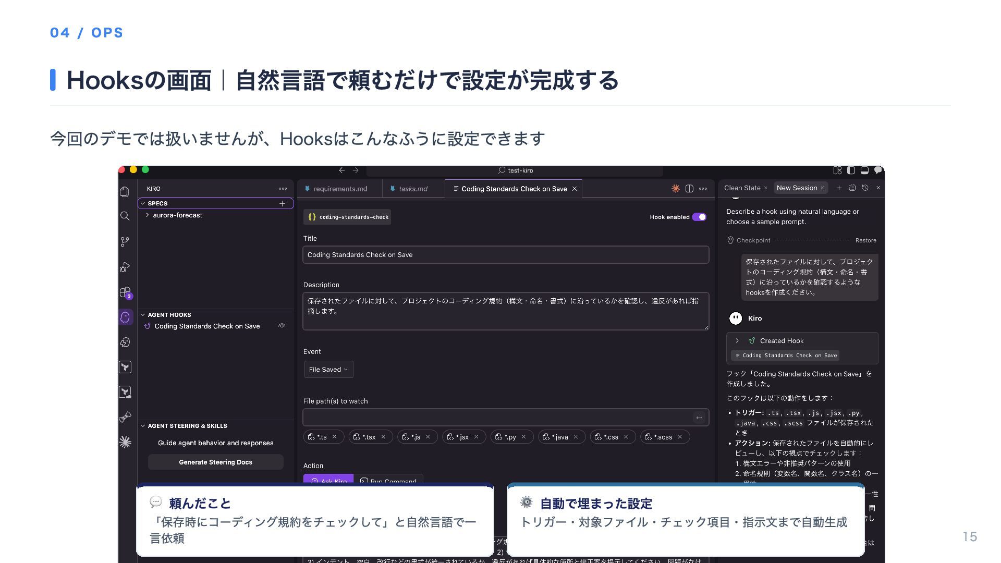Open editor more actions ellipsis
This screenshot has width=1001, height=563.
(x=703, y=189)
